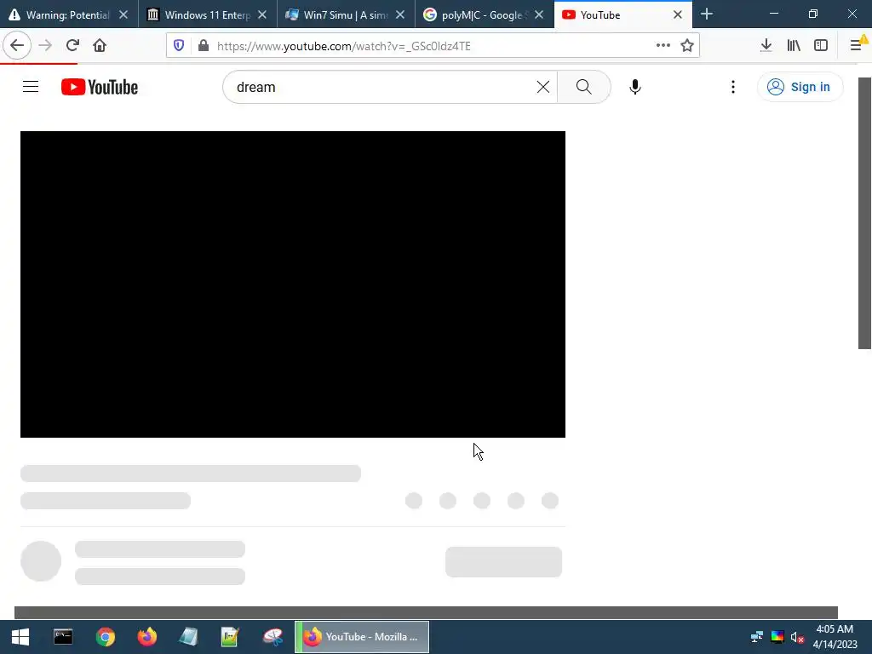
Task: Open the Firefox library menu
Action: pyautogui.click(x=794, y=45)
